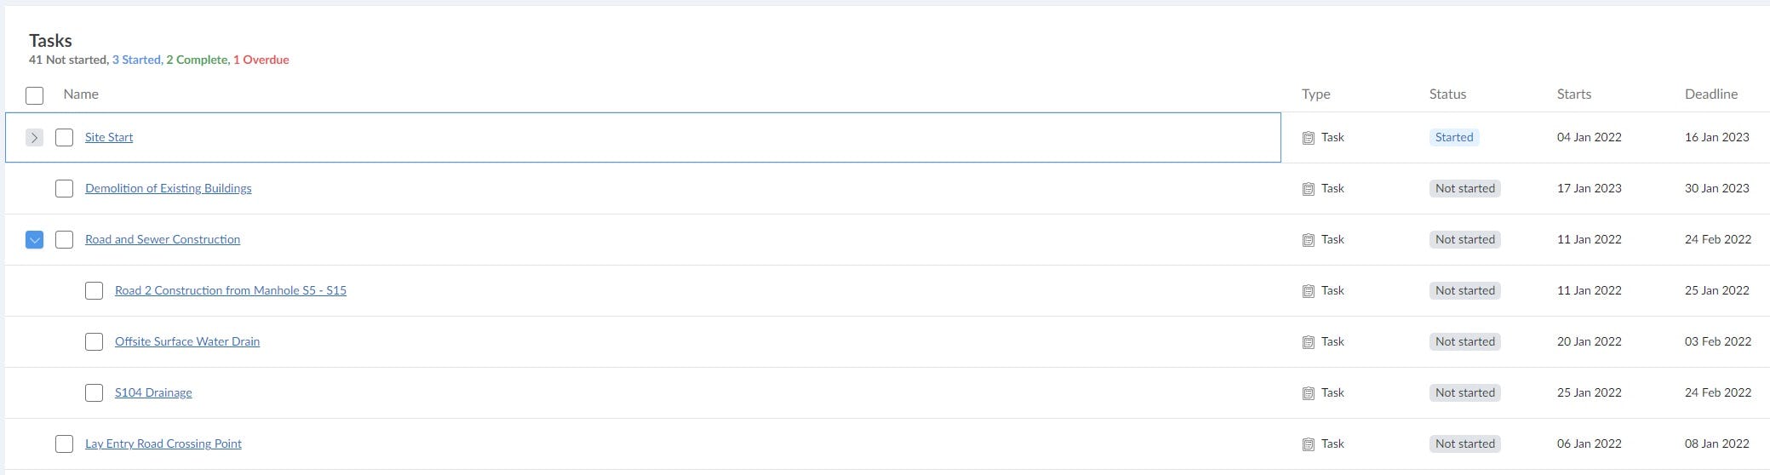Click the task icon in Demolition row
Viewport: 1770px width, 475px height.
[1309, 189]
